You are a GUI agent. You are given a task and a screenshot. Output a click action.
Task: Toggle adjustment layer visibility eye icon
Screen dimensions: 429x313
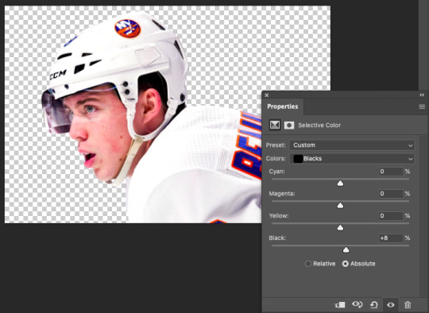pos(391,304)
